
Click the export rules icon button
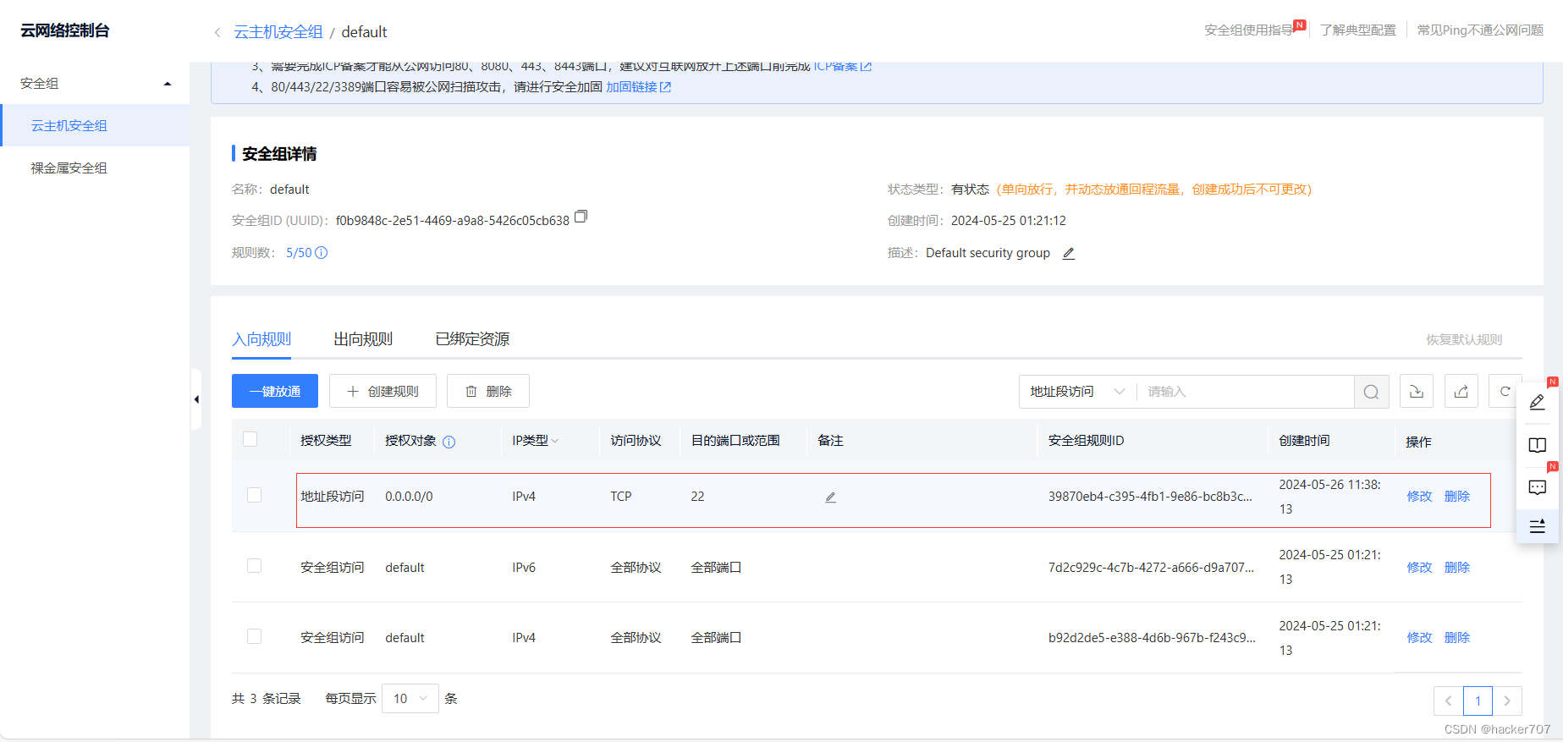pos(1461,391)
